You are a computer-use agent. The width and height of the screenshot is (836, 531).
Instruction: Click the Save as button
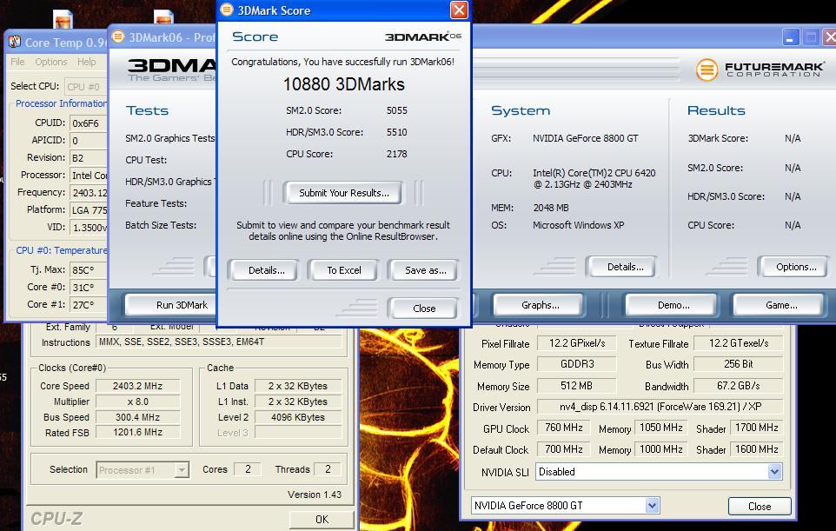[x=425, y=270]
